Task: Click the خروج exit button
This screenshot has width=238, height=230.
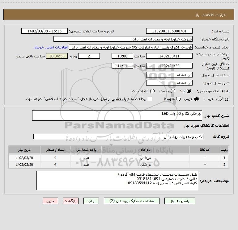Action: pyautogui.click(x=50, y=201)
